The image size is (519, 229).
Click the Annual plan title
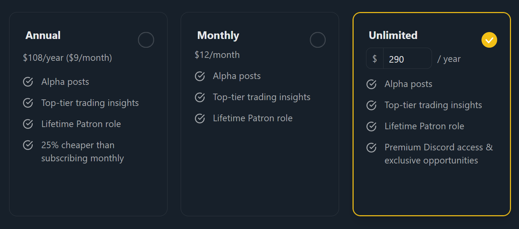[43, 35]
